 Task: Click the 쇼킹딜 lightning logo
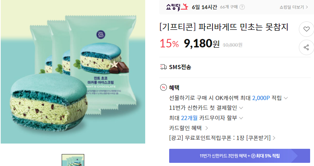point(177,7)
